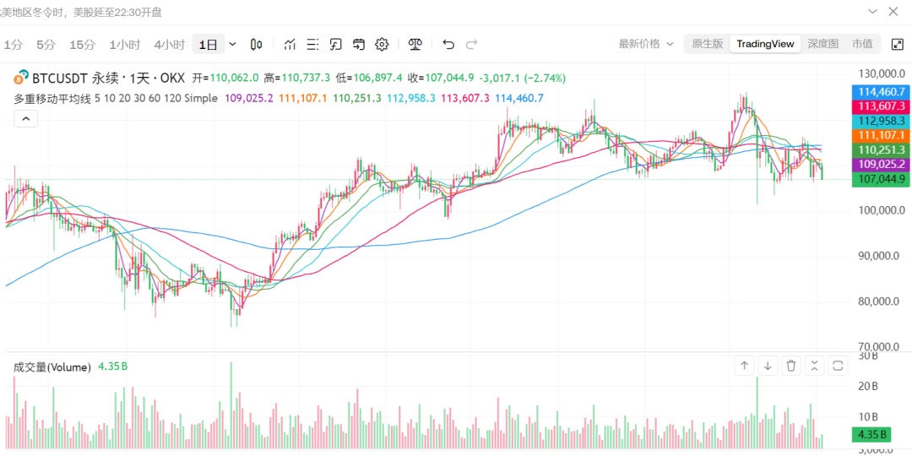The width and height of the screenshot is (912, 456).
Task: Switch to the 原生版 tab
Action: click(x=707, y=44)
